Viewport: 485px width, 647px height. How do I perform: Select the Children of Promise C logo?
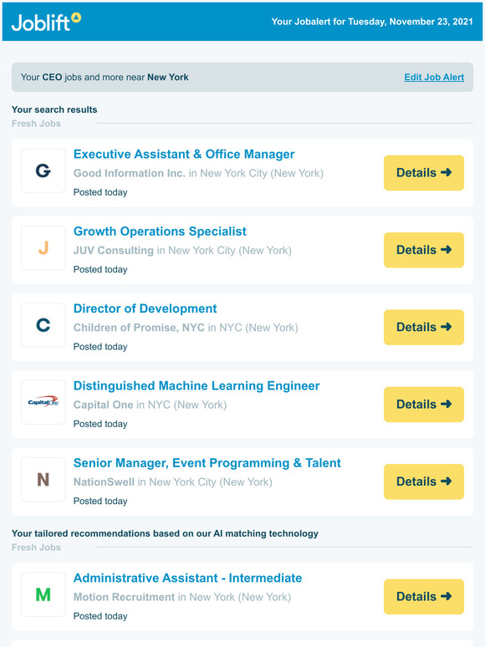point(43,324)
